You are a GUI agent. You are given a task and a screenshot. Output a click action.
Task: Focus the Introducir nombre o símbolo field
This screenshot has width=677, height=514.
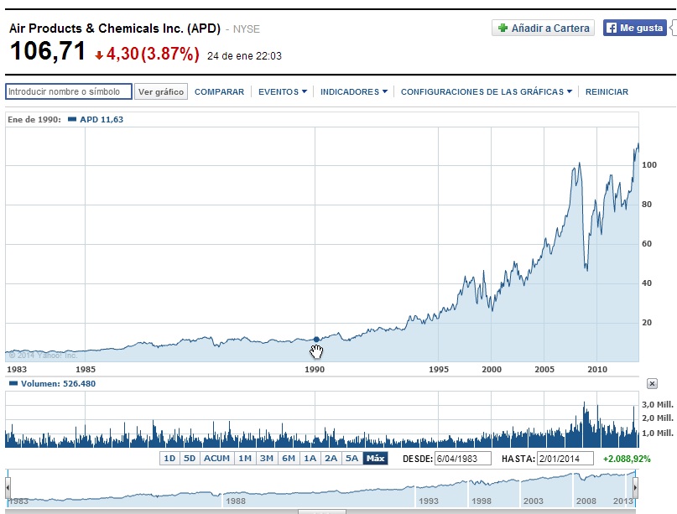(x=69, y=91)
